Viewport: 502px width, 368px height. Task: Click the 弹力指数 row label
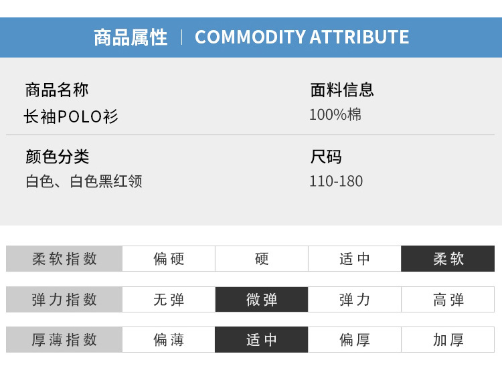pos(64,300)
